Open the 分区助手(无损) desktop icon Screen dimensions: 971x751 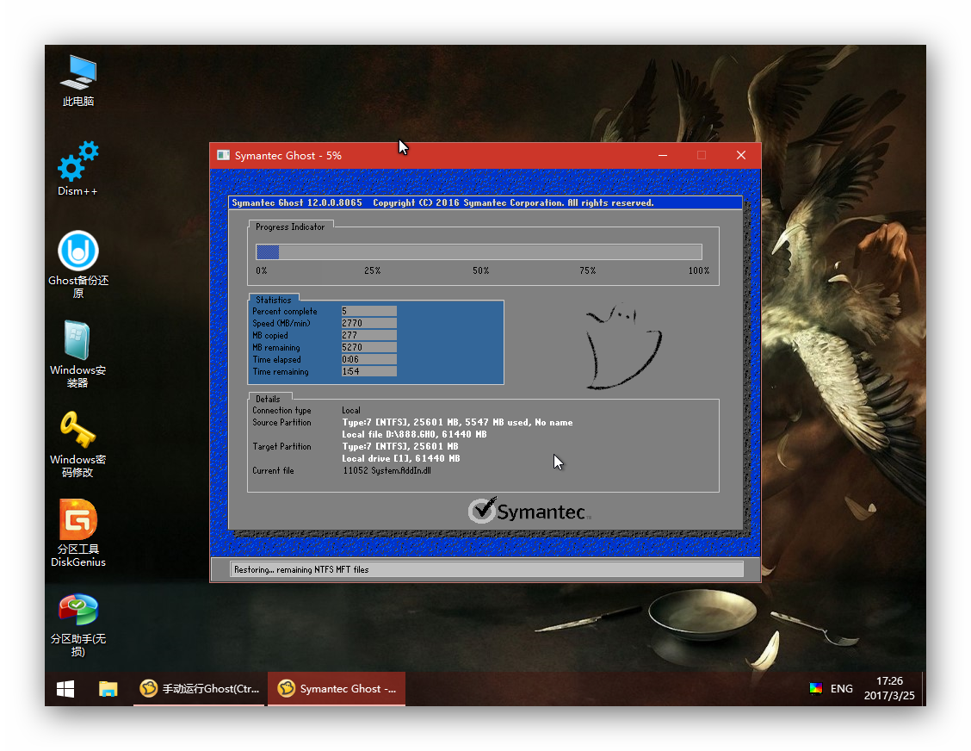pyautogui.click(x=78, y=624)
